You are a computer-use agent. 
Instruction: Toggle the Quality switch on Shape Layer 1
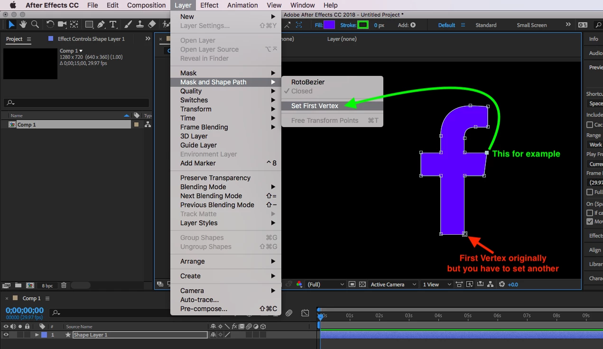pyautogui.click(x=227, y=335)
